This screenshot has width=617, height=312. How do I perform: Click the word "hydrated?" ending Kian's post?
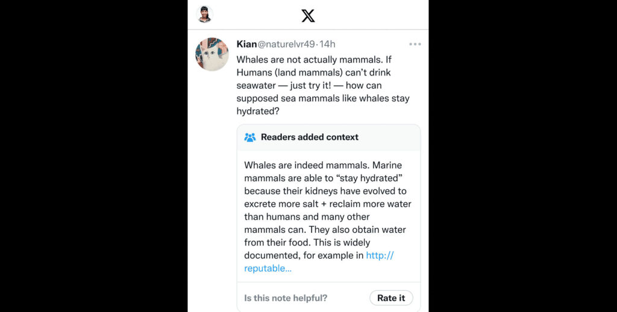(x=258, y=112)
